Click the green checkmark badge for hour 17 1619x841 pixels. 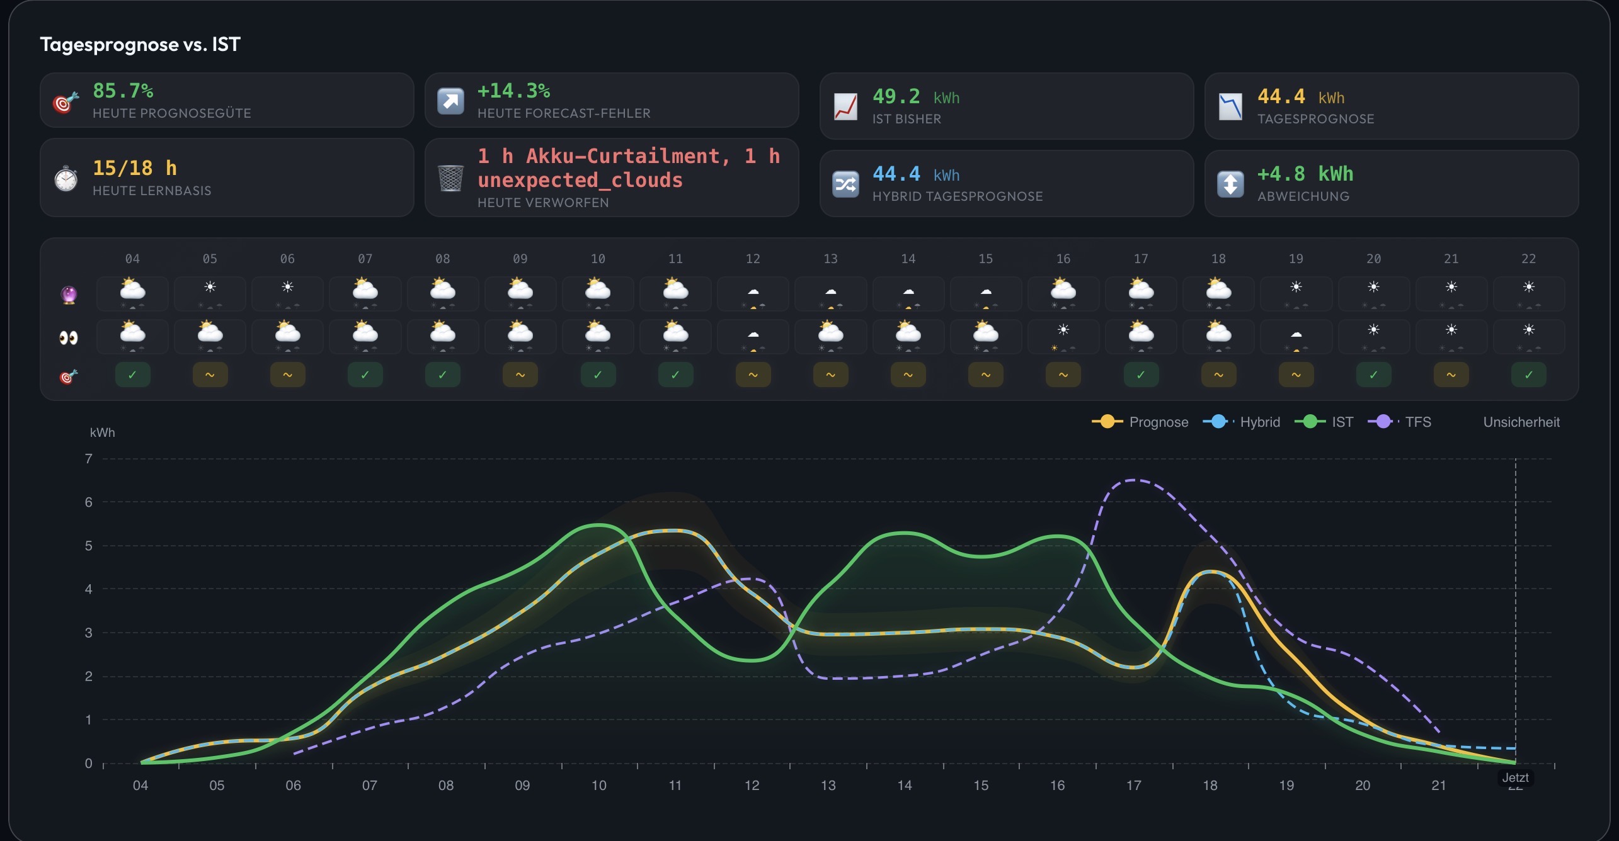tap(1141, 375)
